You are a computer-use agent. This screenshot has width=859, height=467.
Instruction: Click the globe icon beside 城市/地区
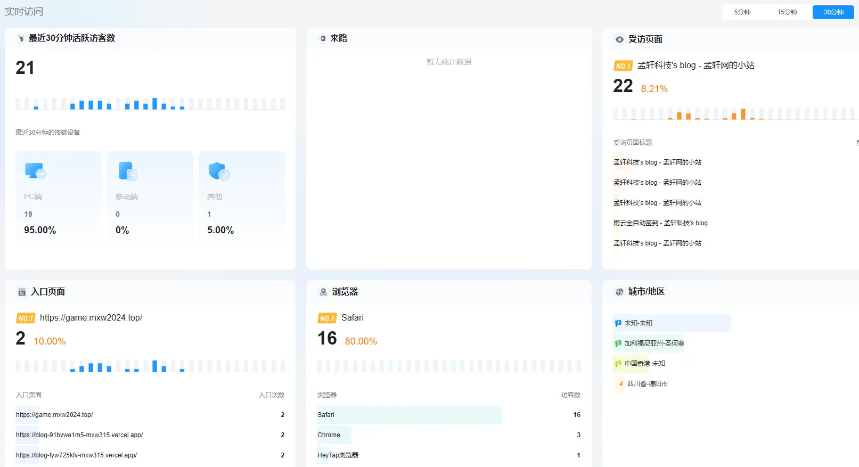[x=619, y=292]
